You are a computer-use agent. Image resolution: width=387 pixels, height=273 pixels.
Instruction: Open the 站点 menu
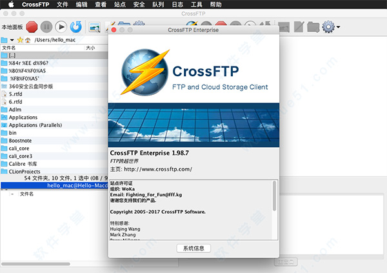[x=120, y=5]
